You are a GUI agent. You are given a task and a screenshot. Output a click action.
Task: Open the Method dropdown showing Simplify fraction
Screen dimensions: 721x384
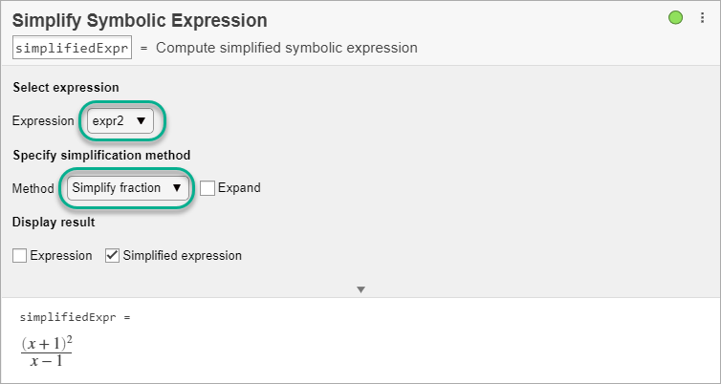click(126, 188)
